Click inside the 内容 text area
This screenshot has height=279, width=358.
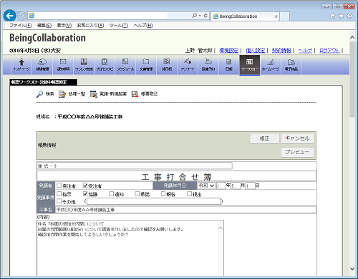(x=130, y=248)
